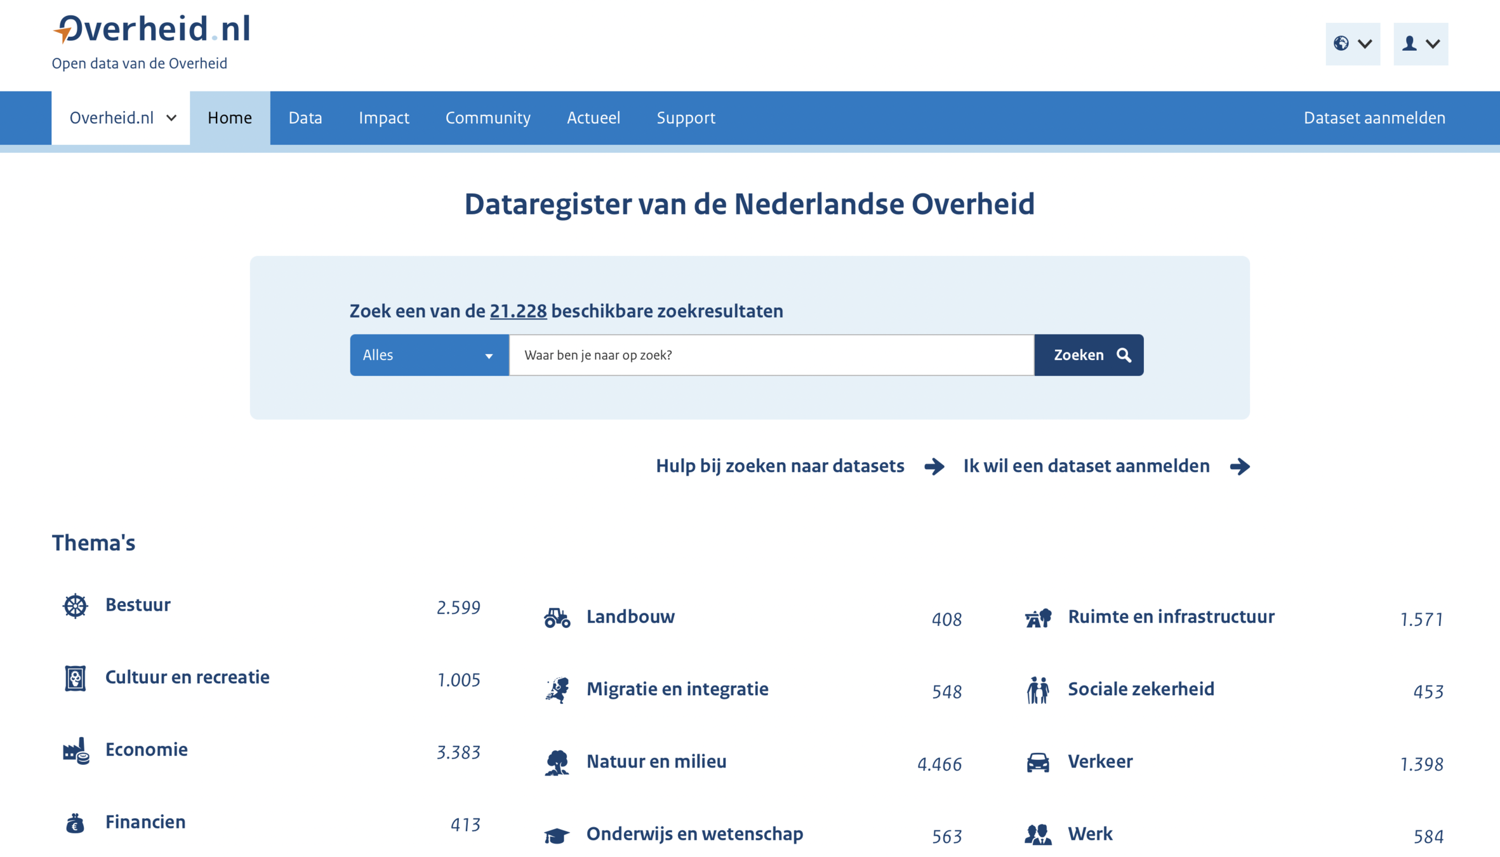Click the 21.228 search results link
Screen dimensions: 1500x857
518,311
